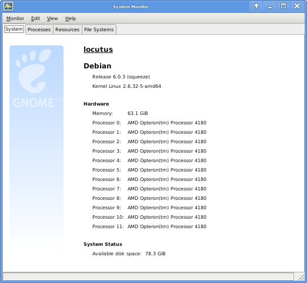307x283 pixels.
Task: Click the locutus hostname heading
Action: (98, 50)
